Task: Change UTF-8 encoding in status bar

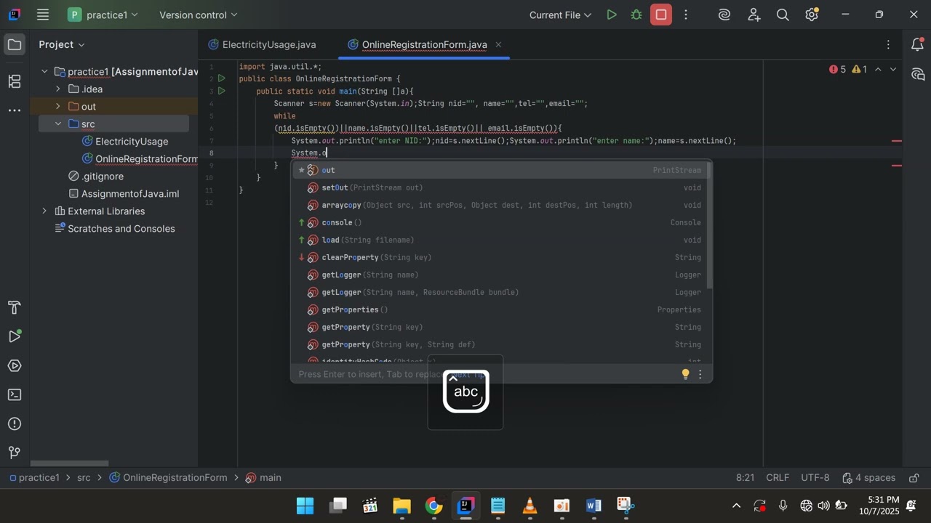Action: coord(815,478)
